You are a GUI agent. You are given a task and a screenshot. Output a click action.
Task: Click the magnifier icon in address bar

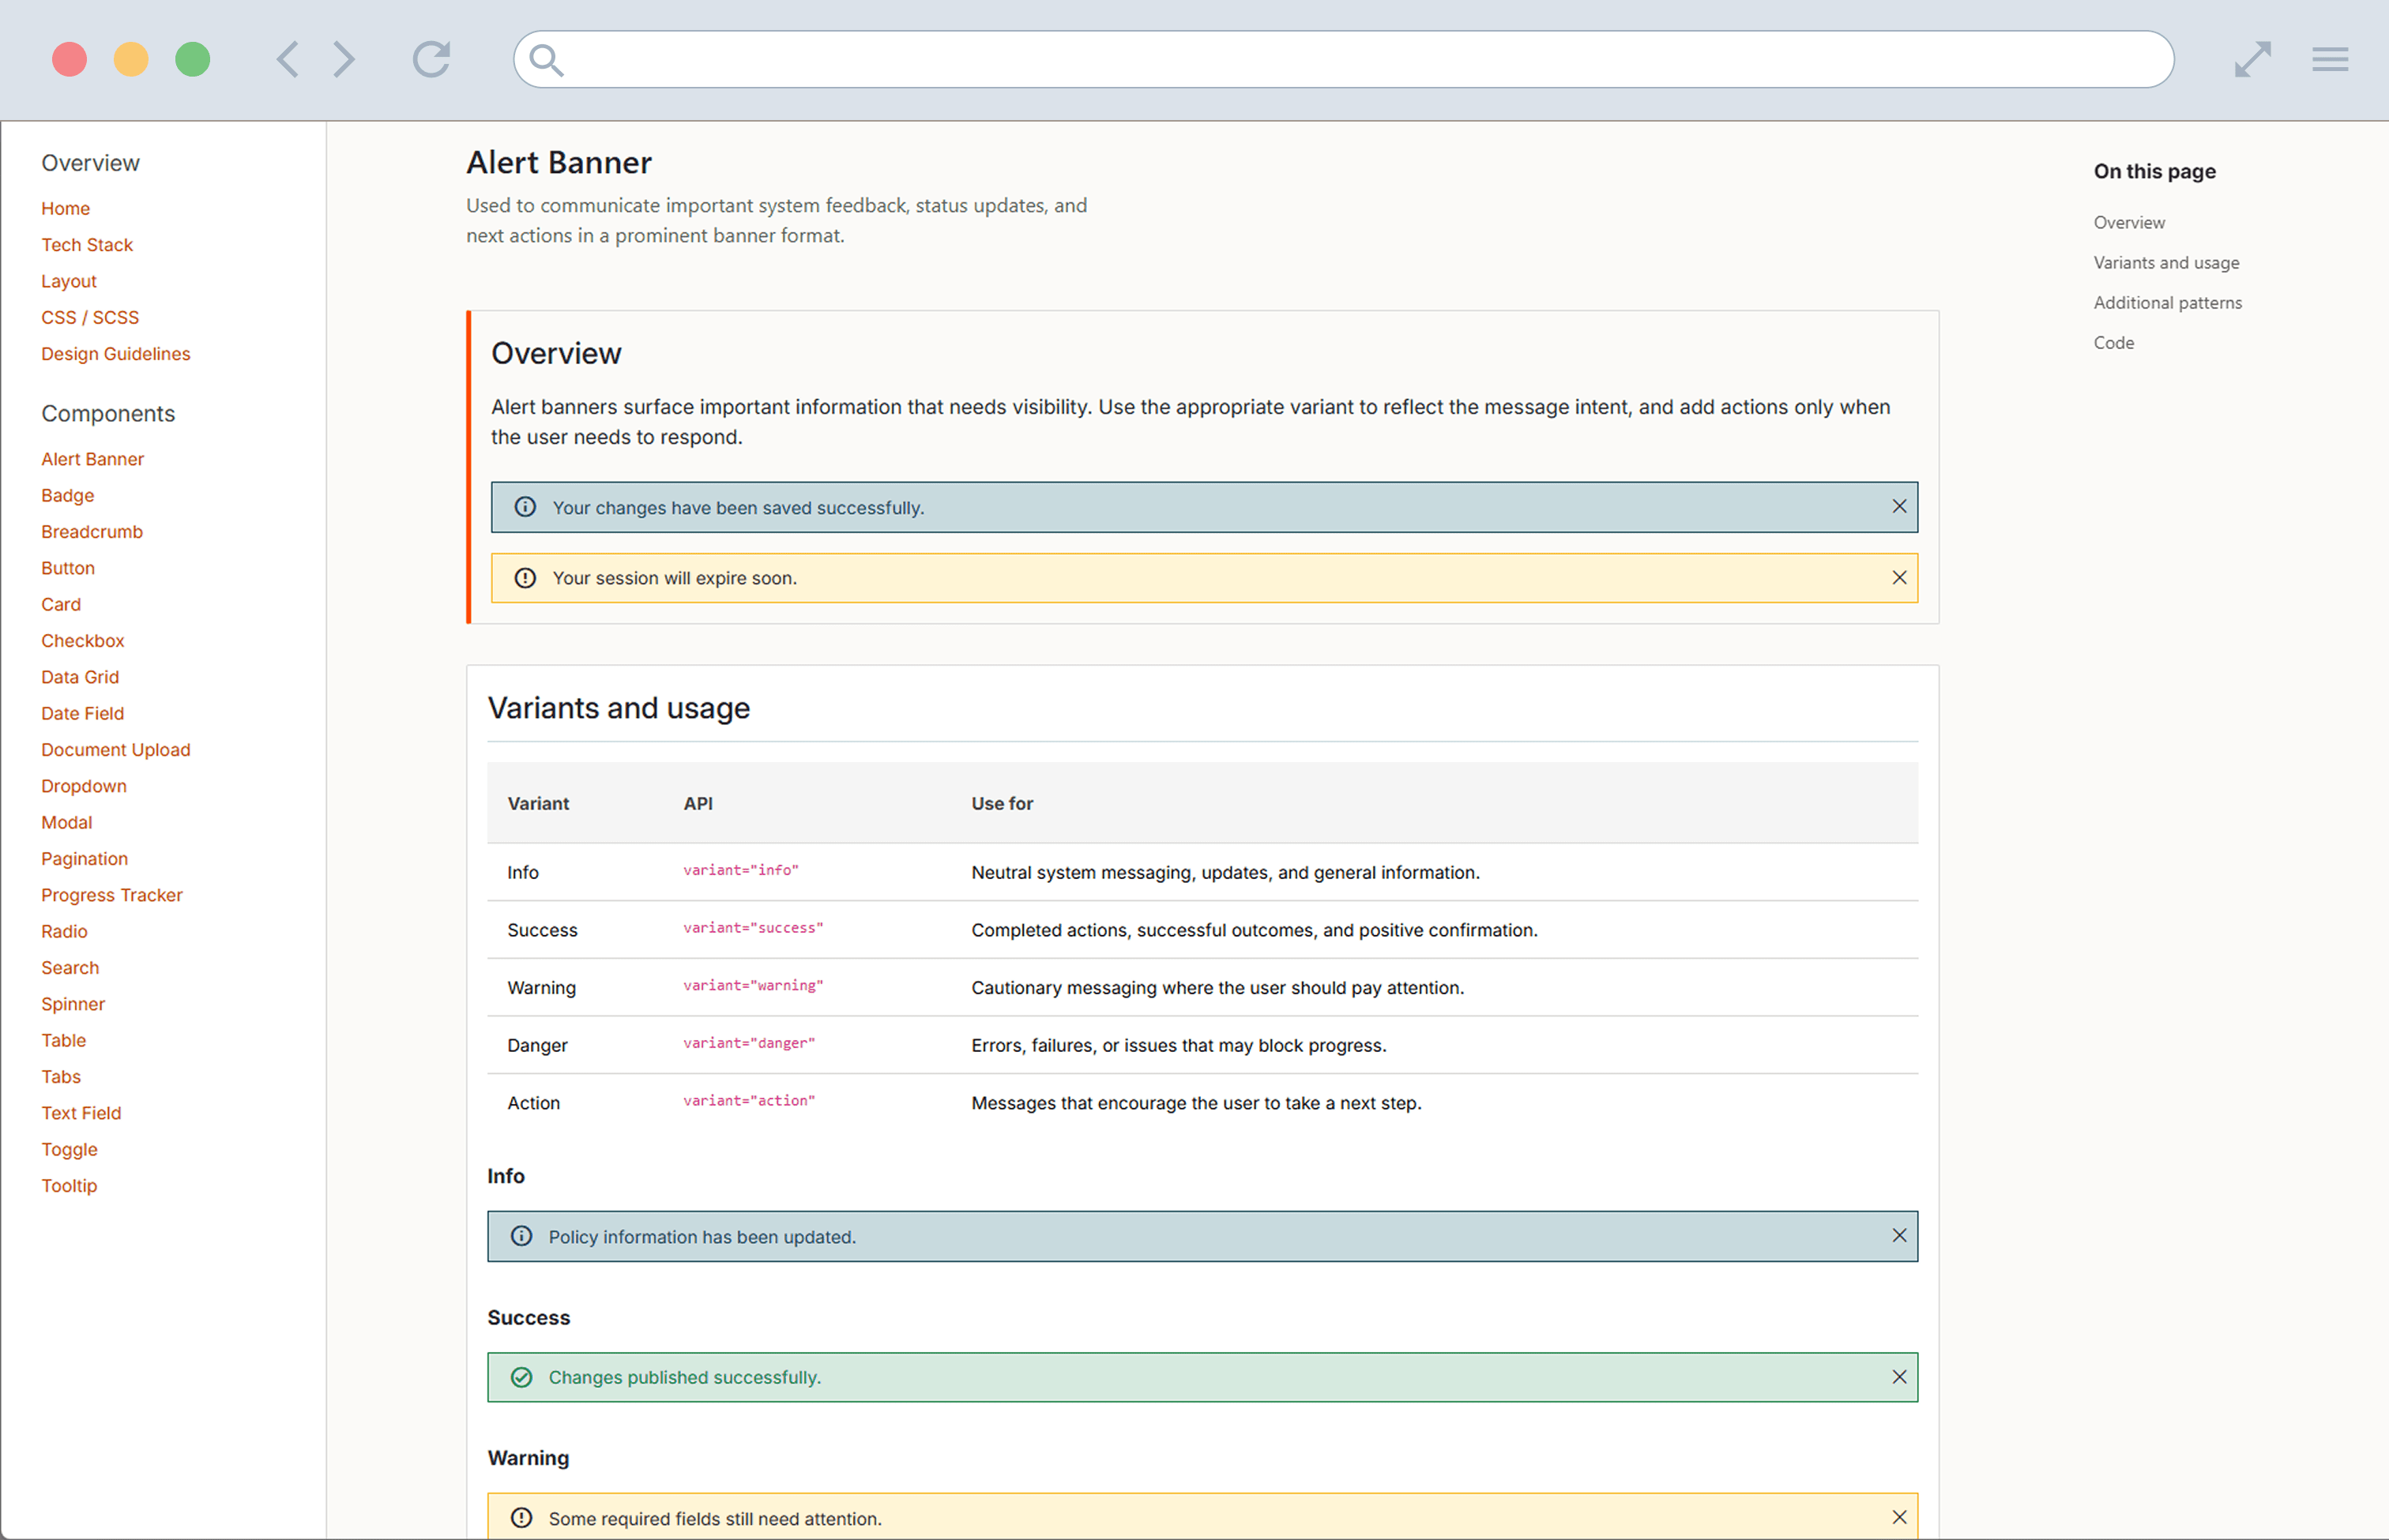546,60
